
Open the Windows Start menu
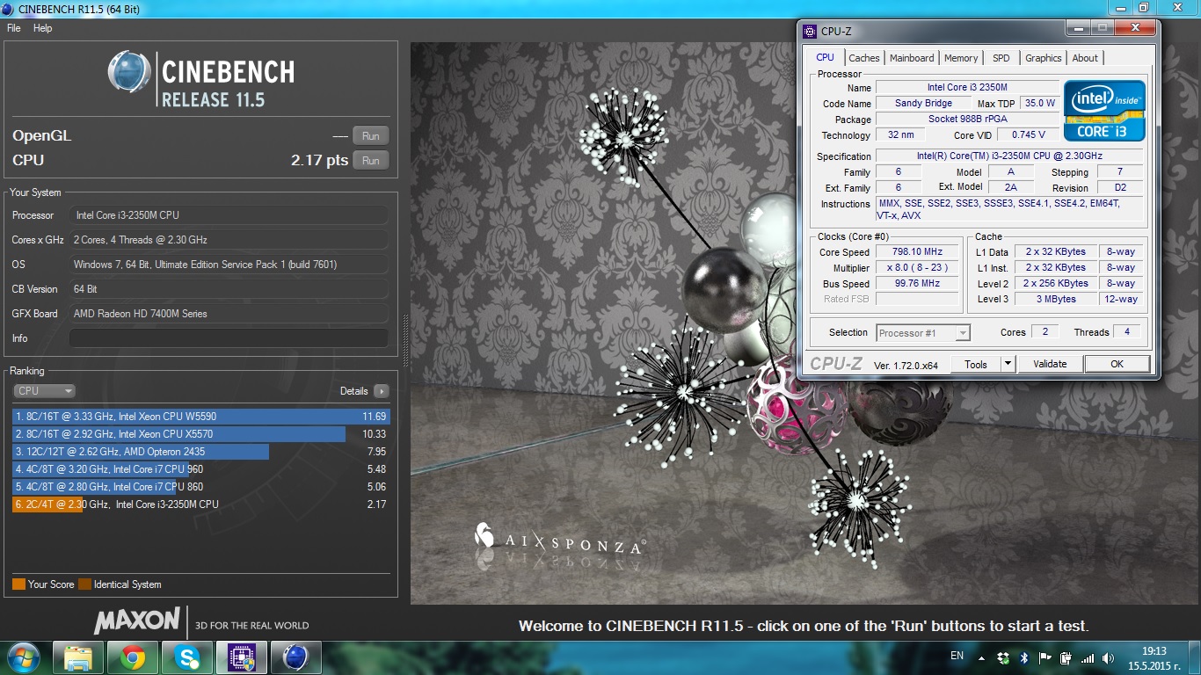(22, 657)
